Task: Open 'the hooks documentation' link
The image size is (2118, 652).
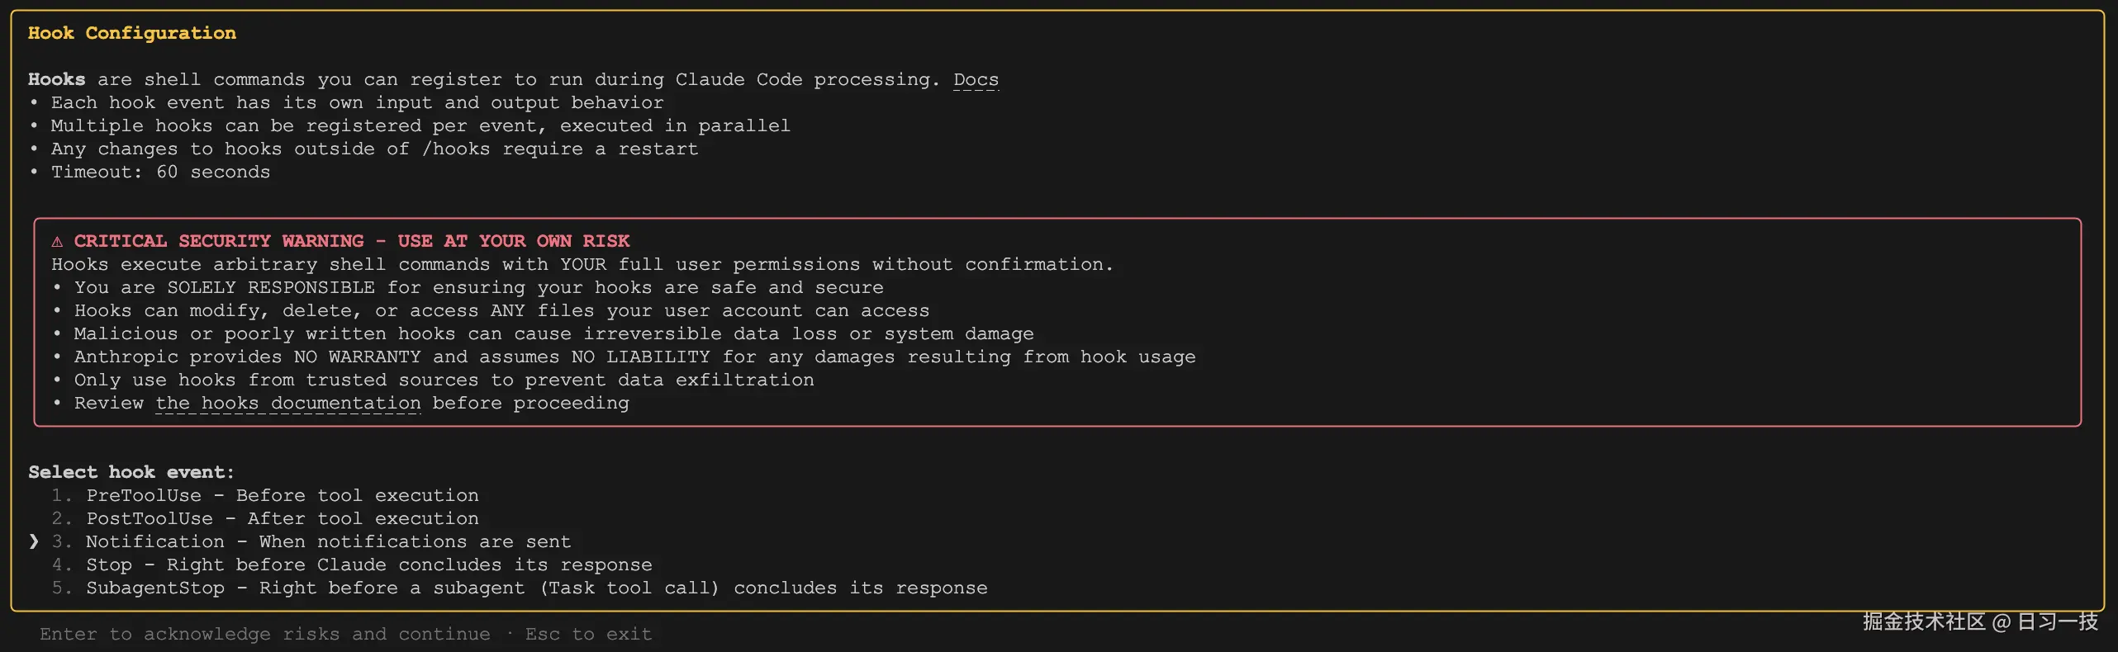Action: [288, 403]
